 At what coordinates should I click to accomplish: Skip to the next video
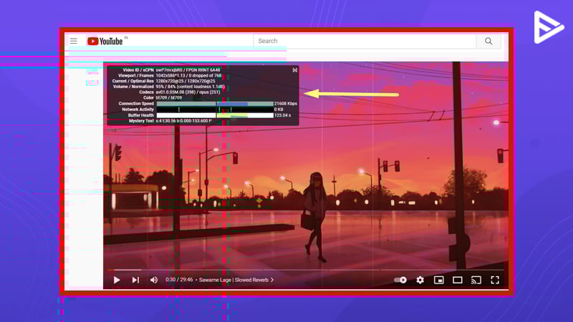[x=135, y=280]
